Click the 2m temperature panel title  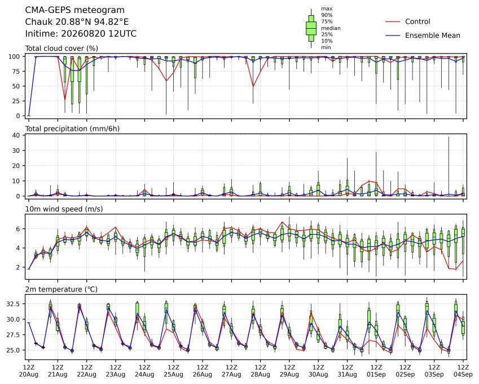click(61, 289)
